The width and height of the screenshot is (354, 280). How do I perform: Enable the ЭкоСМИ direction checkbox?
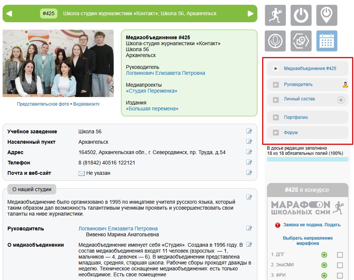point(340,265)
